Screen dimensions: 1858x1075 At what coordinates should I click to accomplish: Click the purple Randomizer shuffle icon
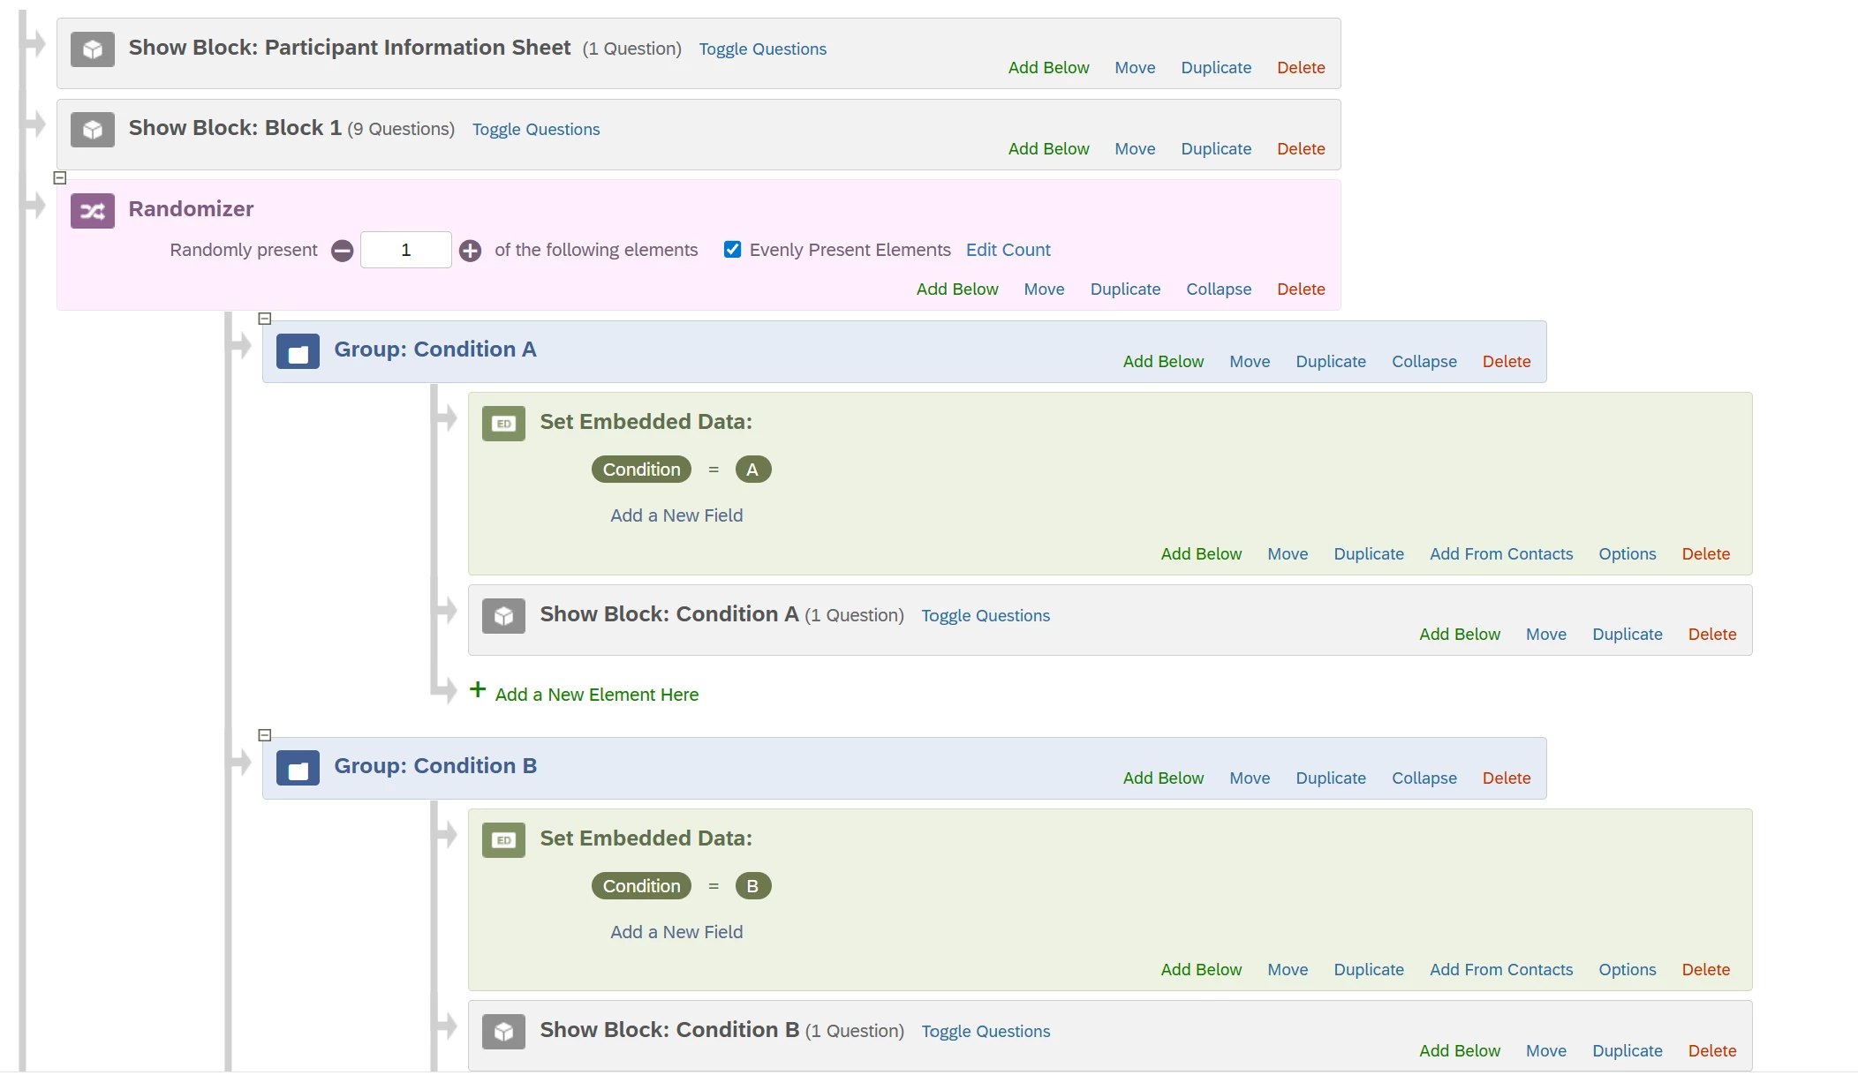[93, 211]
